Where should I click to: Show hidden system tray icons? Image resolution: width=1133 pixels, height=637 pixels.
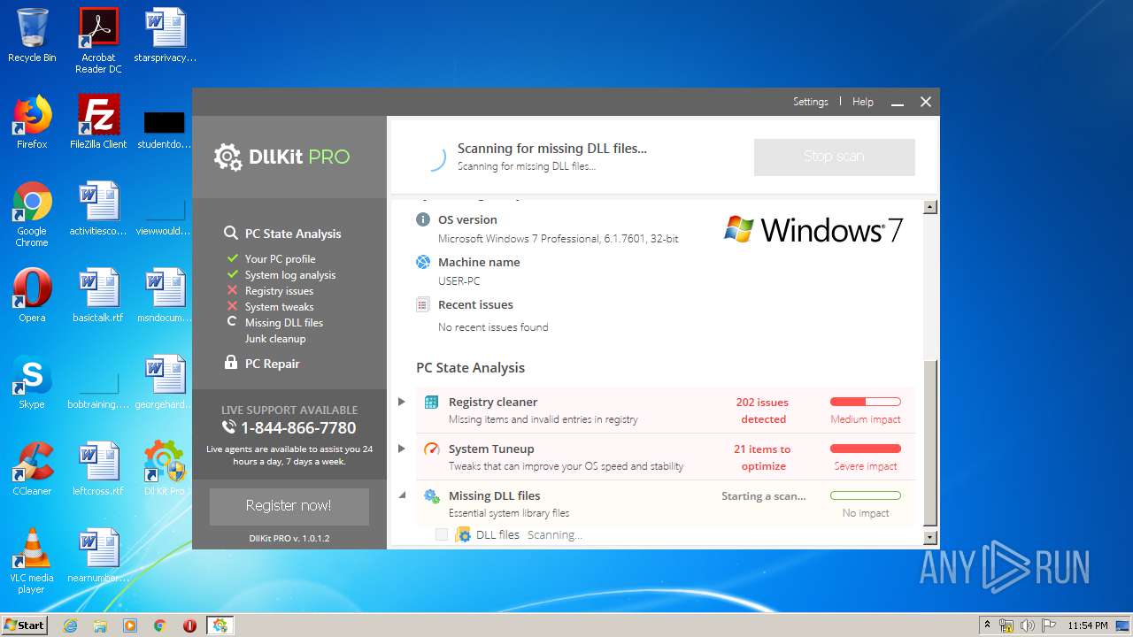(987, 625)
